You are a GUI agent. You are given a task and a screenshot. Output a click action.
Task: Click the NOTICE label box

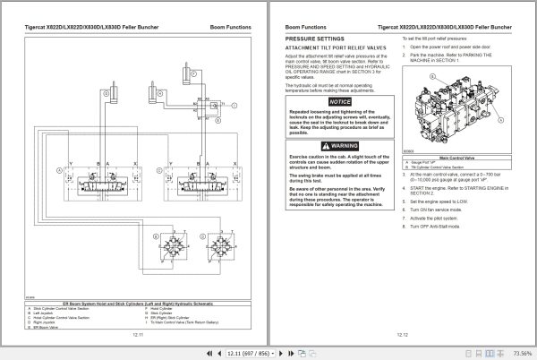(340, 102)
